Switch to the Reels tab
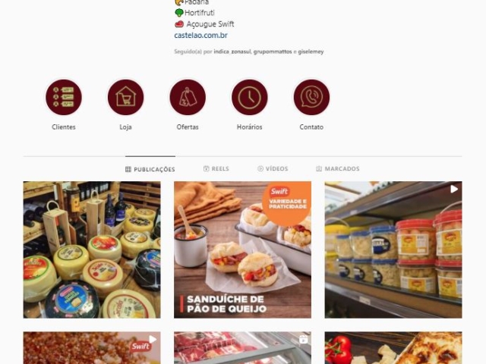486x364 pixels. pyautogui.click(x=216, y=168)
